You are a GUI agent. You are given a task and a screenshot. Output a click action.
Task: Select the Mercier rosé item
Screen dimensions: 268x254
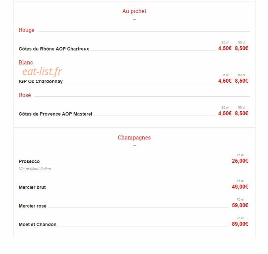pos(33,206)
